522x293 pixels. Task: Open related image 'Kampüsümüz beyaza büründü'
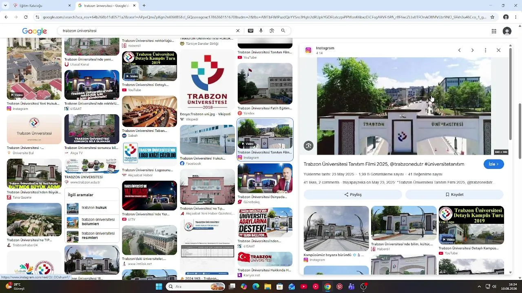pos(336,229)
